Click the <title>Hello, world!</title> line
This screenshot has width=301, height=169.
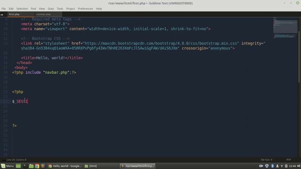click(x=52, y=58)
